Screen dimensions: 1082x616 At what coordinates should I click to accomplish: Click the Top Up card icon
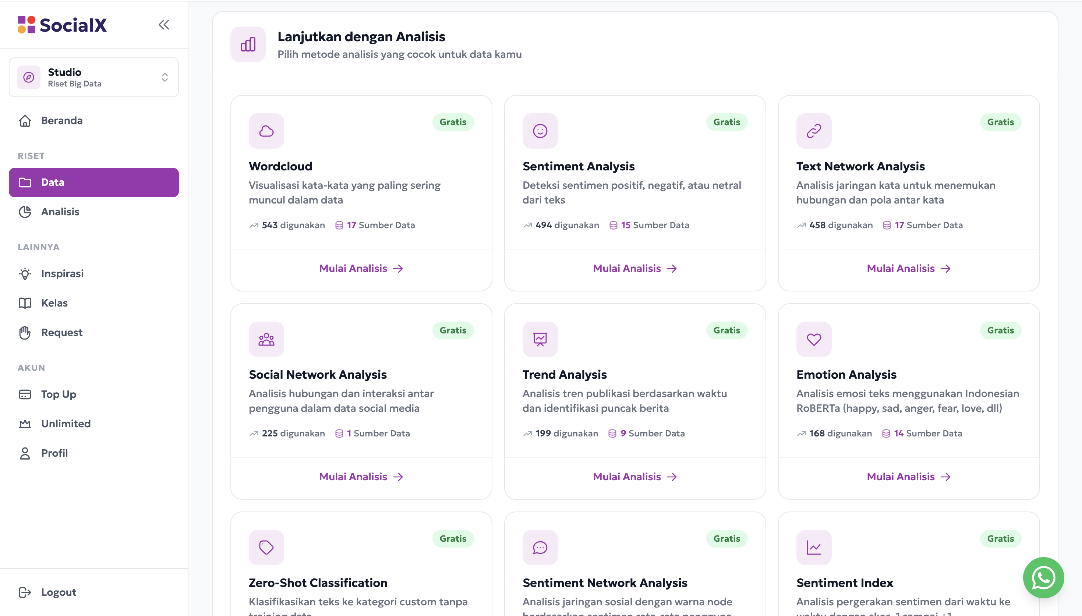click(25, 394)
